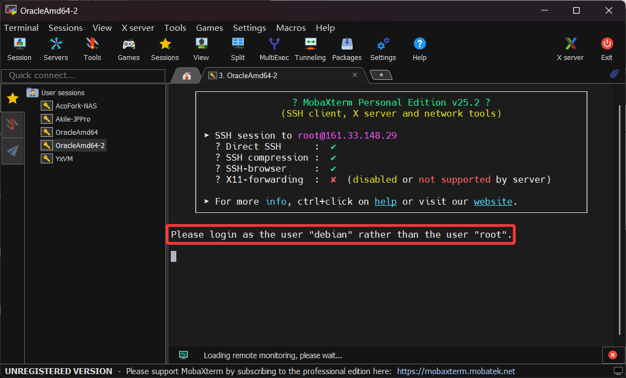
Task: Click the paperclip attach icon
Action: pyautogui.click(x=614, y=74)
